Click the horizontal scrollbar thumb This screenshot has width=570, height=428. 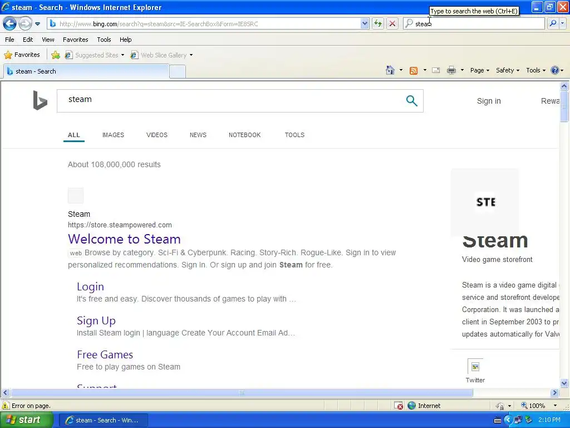click(242, 393)
